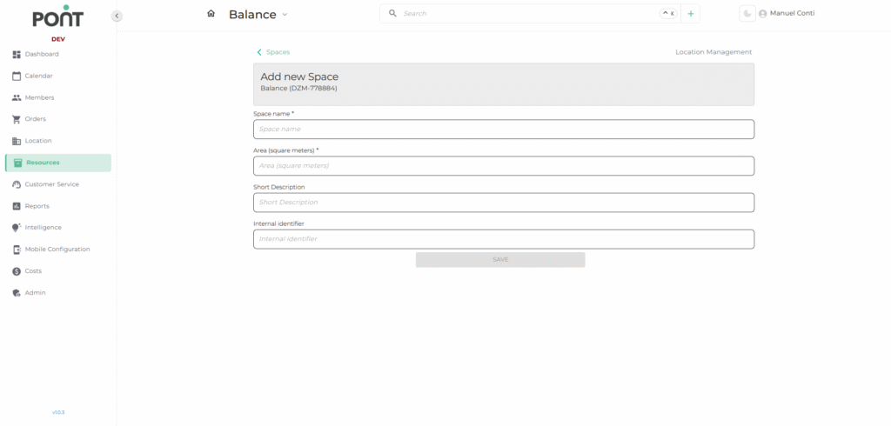Viewport: 891px width, 426px height.
Task: Click the Orders shopping cart icon
Action: point(17,119)
